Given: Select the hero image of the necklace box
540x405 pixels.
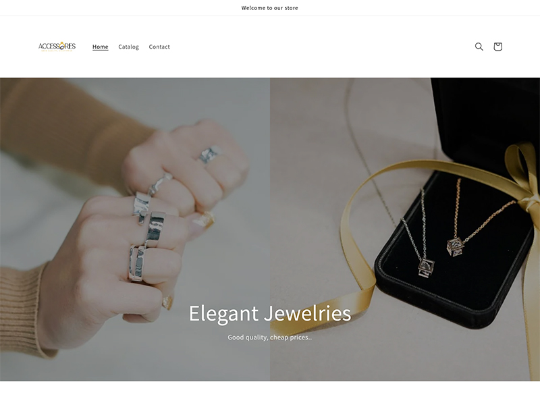Looking at the screenshot, I should 405,229.
